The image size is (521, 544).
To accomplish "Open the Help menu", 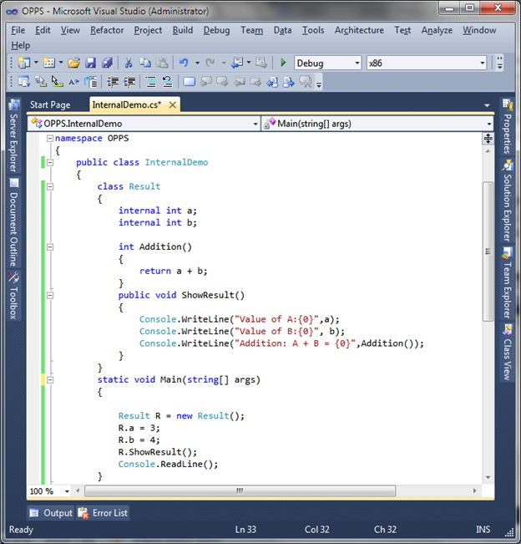I will coord(20,45).
